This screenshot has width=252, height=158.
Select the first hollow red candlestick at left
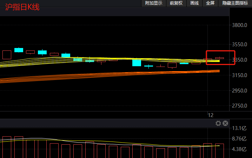pyautogui.click(x=7, y=55)
